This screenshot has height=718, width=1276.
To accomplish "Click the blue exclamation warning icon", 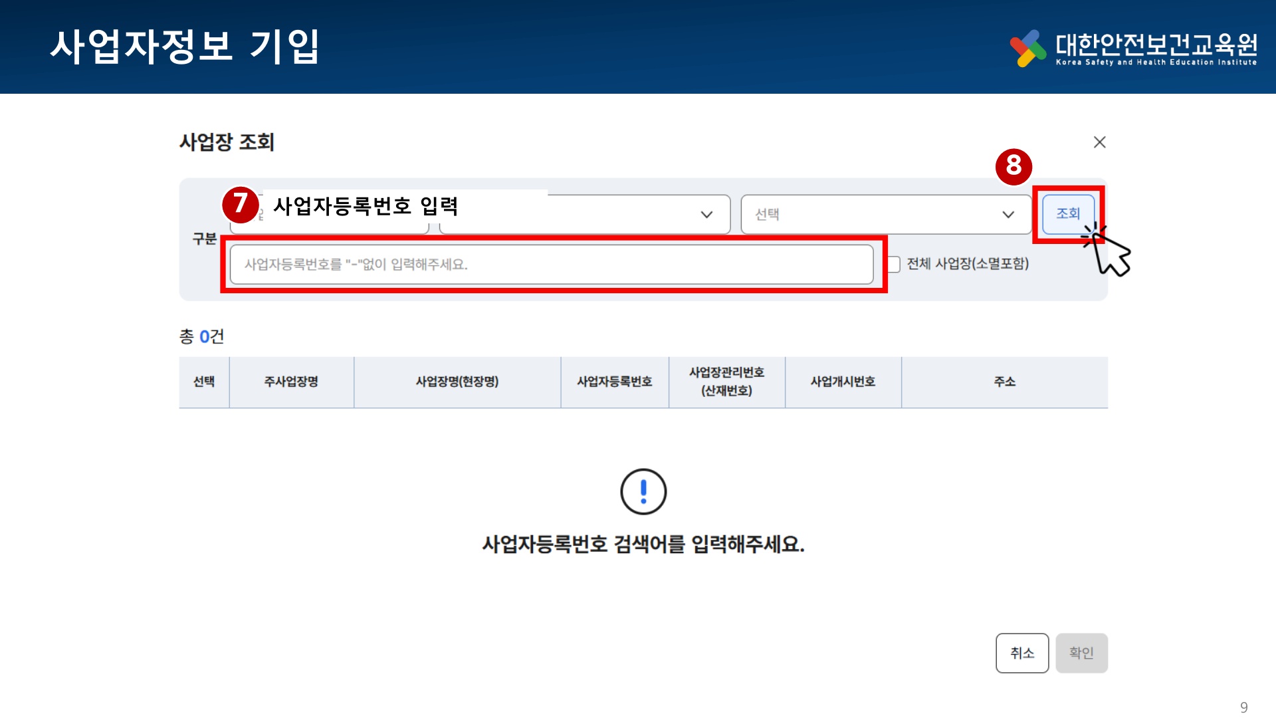I will (643, 492).
